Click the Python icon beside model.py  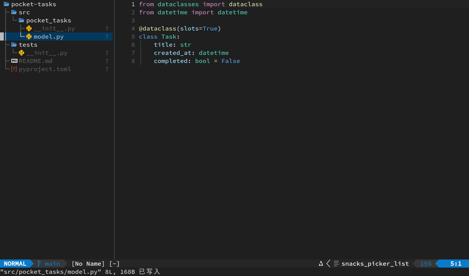[29, 37]
